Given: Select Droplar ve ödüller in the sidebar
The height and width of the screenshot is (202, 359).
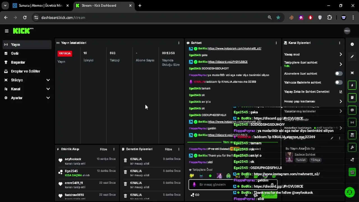Looking at the screenshot, I should [x=27, y=71].
